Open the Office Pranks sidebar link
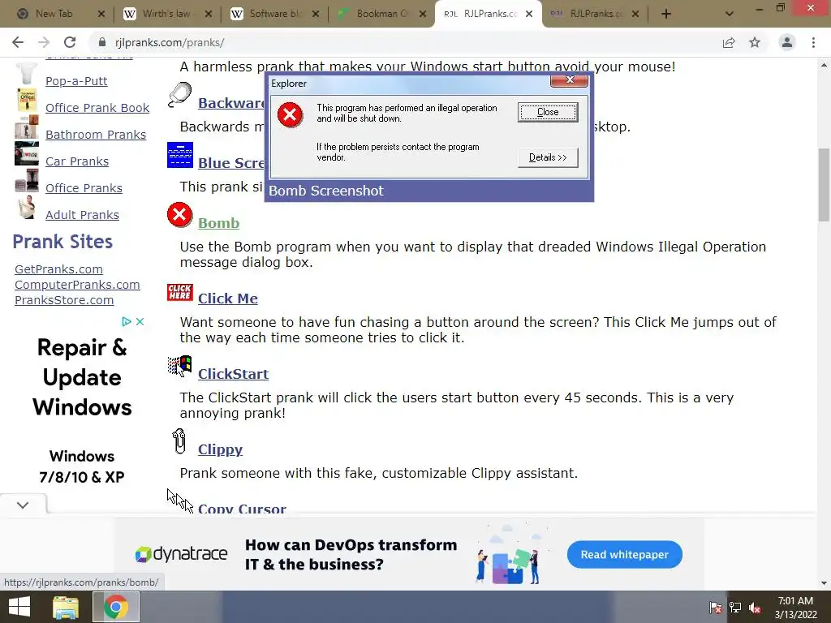 tap(84, 188)
